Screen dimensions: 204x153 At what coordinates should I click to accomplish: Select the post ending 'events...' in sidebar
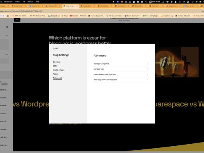pyautogui.click(x=3, y=129)
